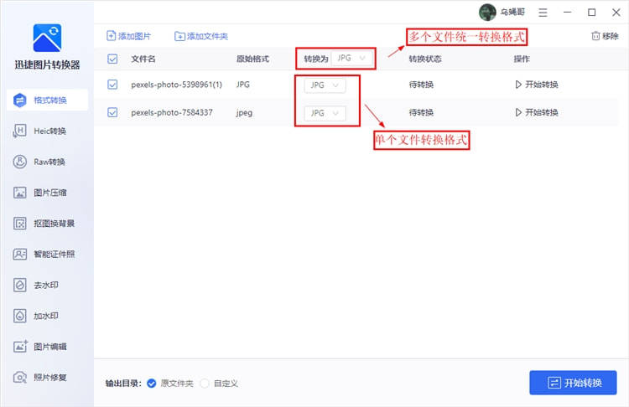
Task: Click the 加水印 sidebar icon
Action: click(19, 316)
